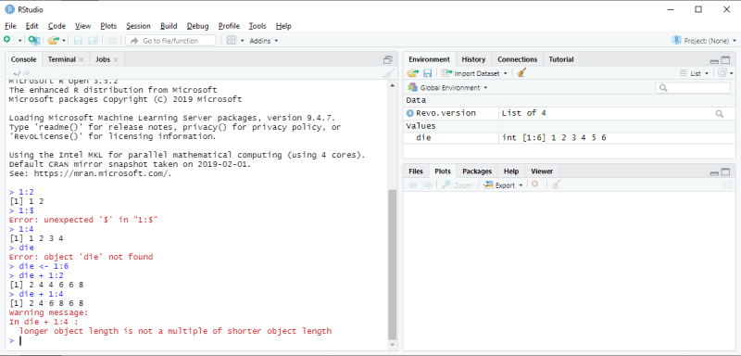The height and width of the screenshot is (356, 741).
Task: Open the New File dropdown arrow
Action: click(x=19, y=41)
